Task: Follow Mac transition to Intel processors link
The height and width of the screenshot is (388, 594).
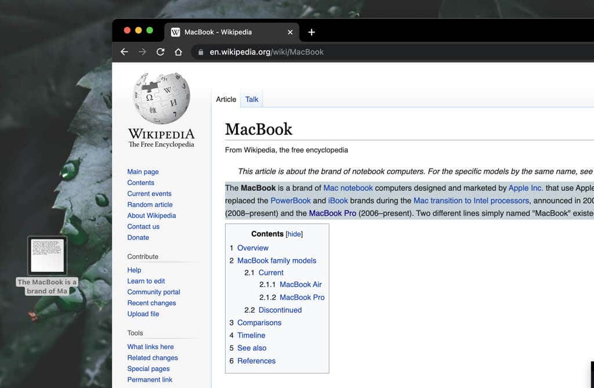Action: click(471, 201)
